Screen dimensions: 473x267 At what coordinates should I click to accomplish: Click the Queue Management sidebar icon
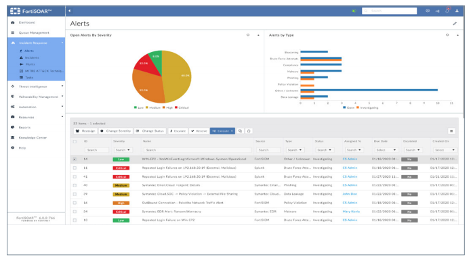click(x=13, y=32)
